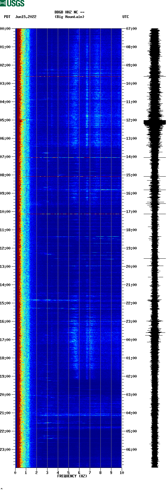Click the 6 Hz frequency tick label

[79, 473]
